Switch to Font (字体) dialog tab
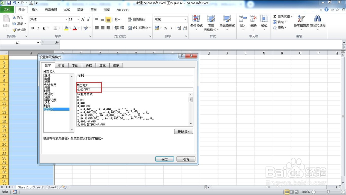Image resolution: width=346 pixels, height=195 pixels. (x=75, y=66)
